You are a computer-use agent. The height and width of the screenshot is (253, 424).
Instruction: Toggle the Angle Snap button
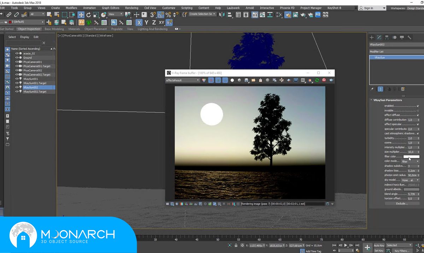(160, 14)
